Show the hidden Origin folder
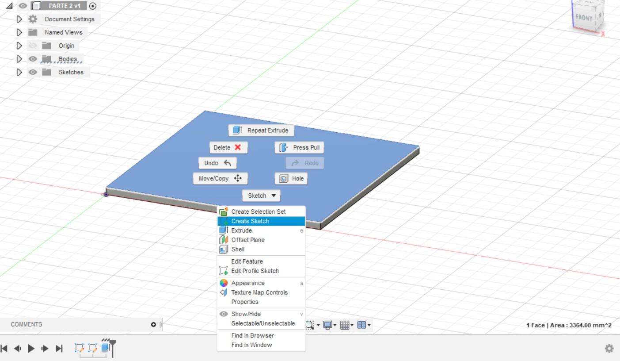The image size is (620, 361). [x=32, y=46]
